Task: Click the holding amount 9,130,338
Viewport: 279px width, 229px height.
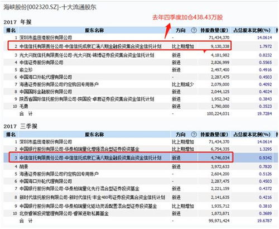Action: tap(220, 46)
